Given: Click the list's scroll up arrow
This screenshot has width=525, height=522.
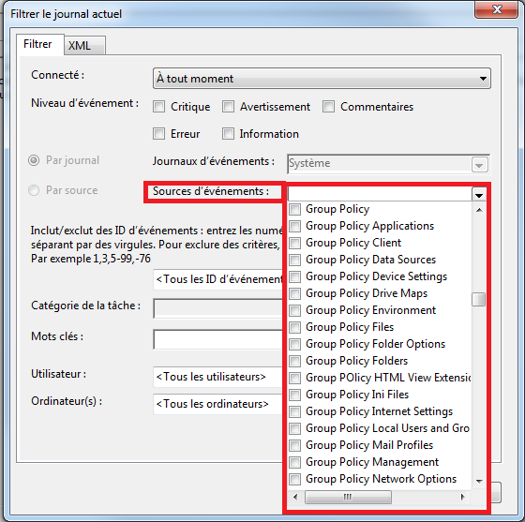Looking at the screenshot, I should pos(479,210).
